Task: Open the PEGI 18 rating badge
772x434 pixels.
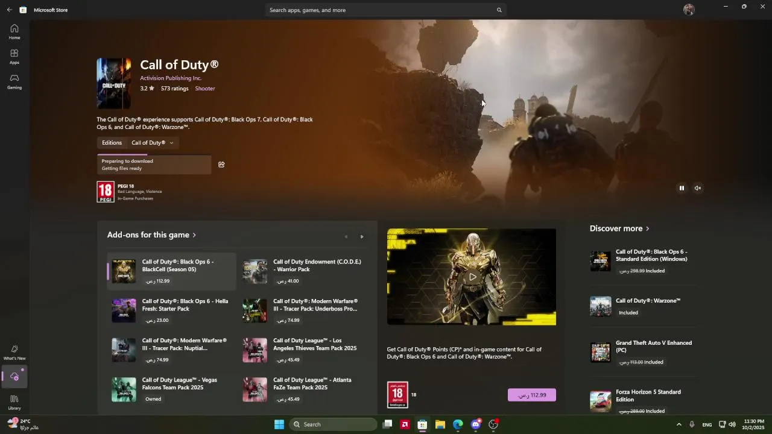Action: [106, 192]
